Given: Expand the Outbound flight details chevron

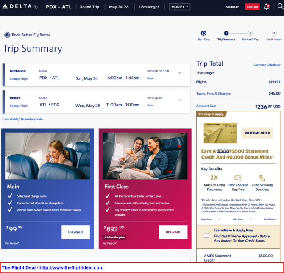Looking at the screenshot, I should pos(180,73).
